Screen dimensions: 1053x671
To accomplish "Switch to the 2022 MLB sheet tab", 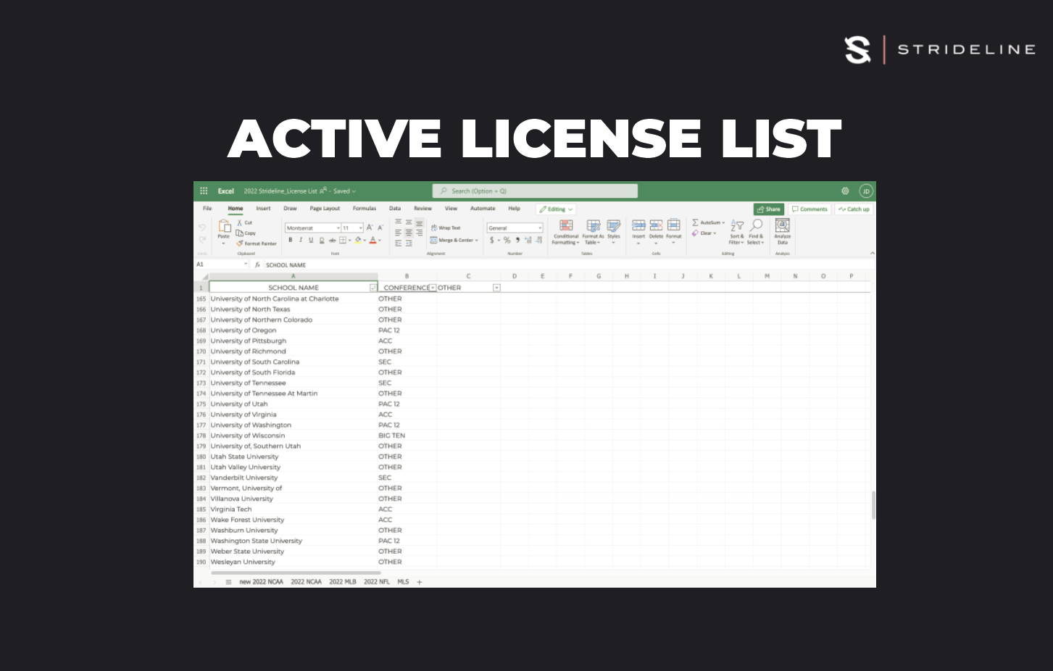I will click(x=343, y=582).
